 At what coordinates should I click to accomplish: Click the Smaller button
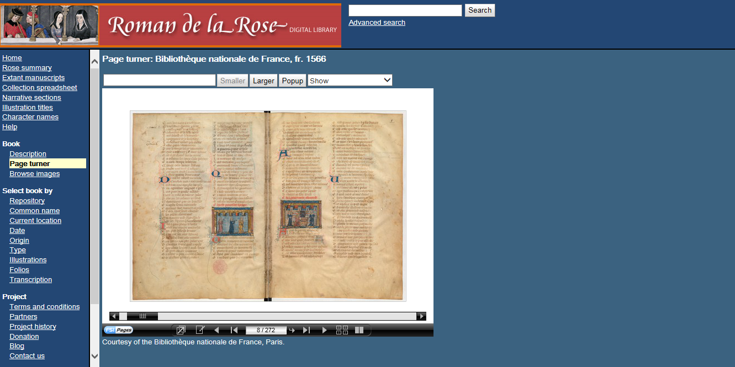[x=232, y=81]
